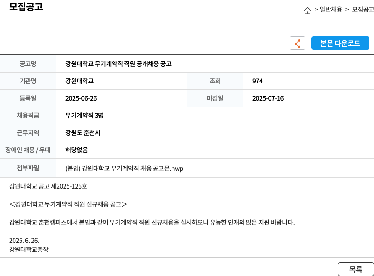This screenshot has height=276, width=374.
Task: Download the attached 채용 공고문.hwp file
Action: coord(124,169)
